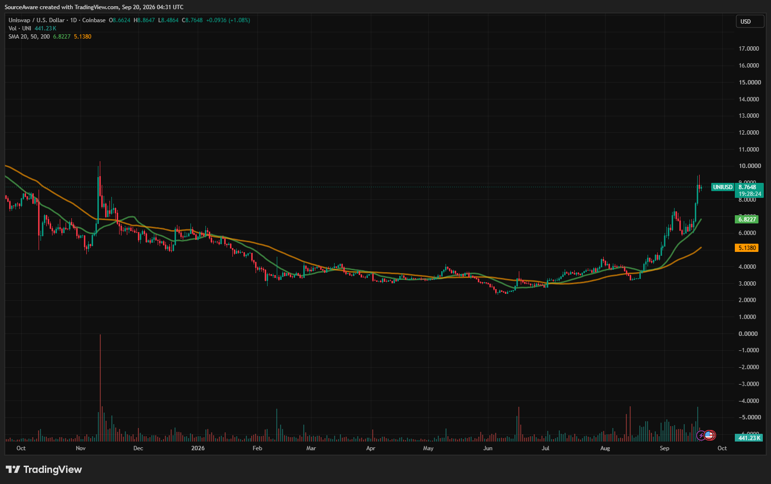Viewport: 771px width, 484px height.
Task: Select the Vol · UNI indicator legend
Action: tap(20, 28)
